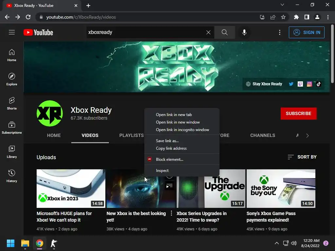Show more channel tabs with arrow

click(x=308, y=136)
